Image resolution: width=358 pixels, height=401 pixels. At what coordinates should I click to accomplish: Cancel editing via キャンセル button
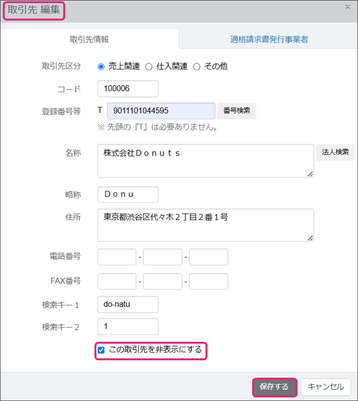coord(326,387)
